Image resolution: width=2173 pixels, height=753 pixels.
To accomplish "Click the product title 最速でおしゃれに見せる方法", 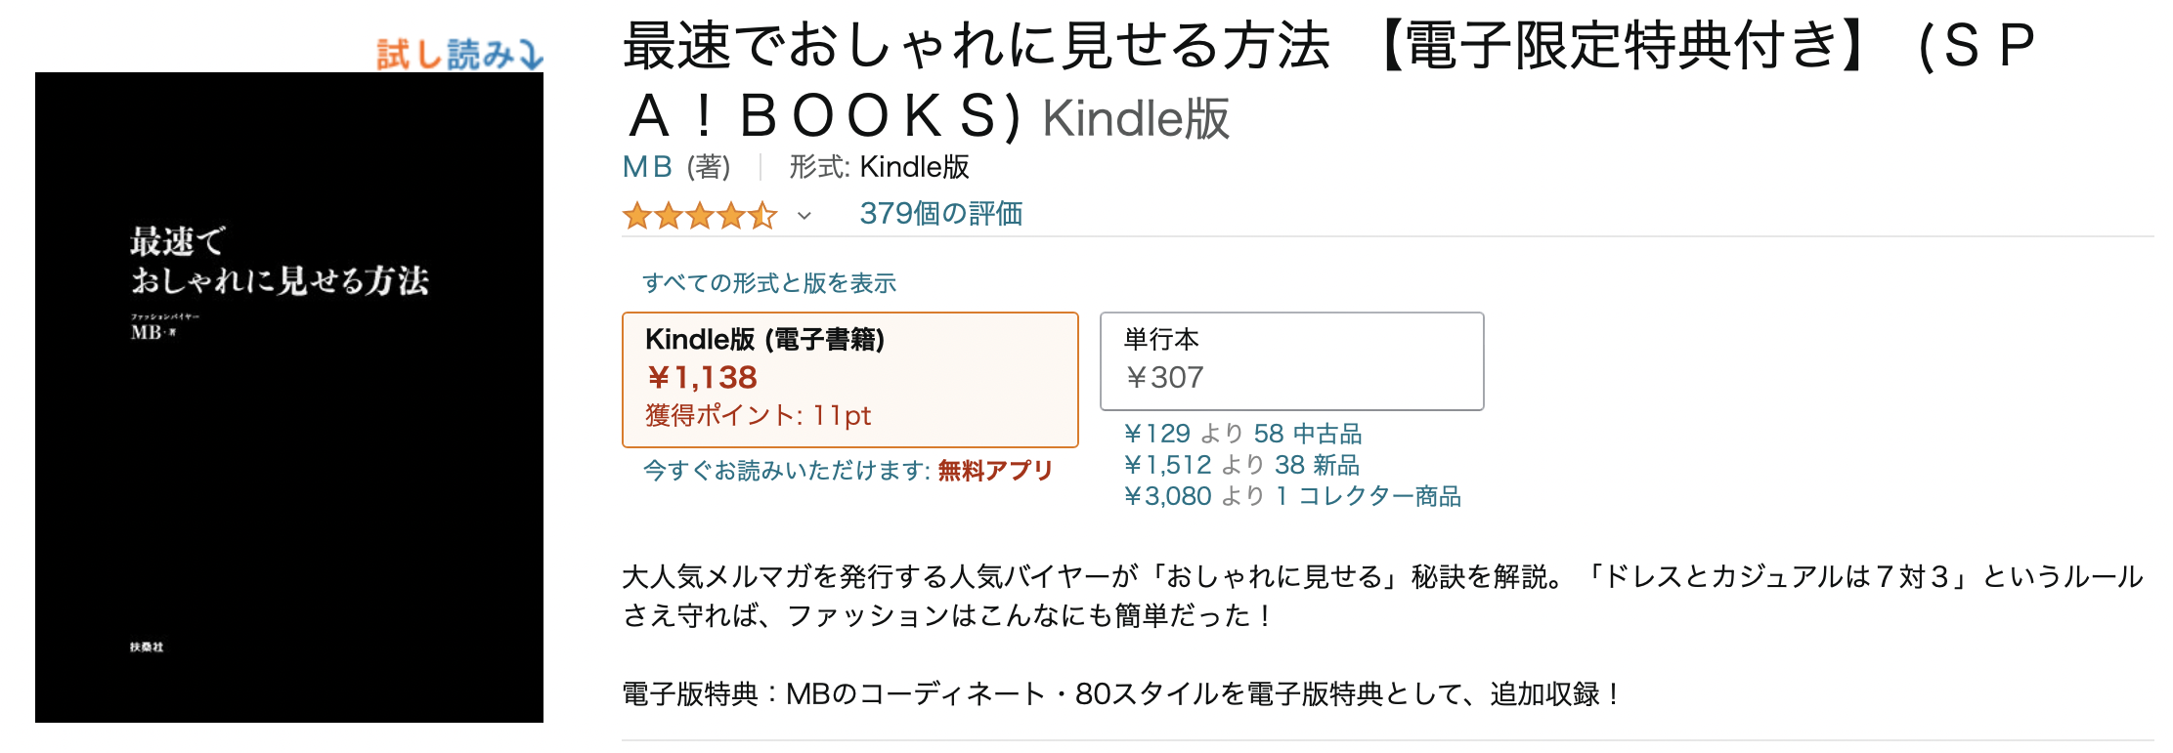I will point(978,46).
